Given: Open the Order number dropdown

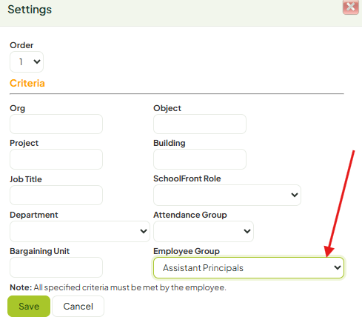Looking at the screenshot, I should [x=27, y=61].
